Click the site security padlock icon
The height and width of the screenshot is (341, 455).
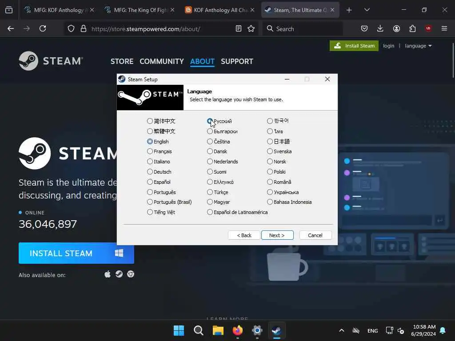(84, 29)
